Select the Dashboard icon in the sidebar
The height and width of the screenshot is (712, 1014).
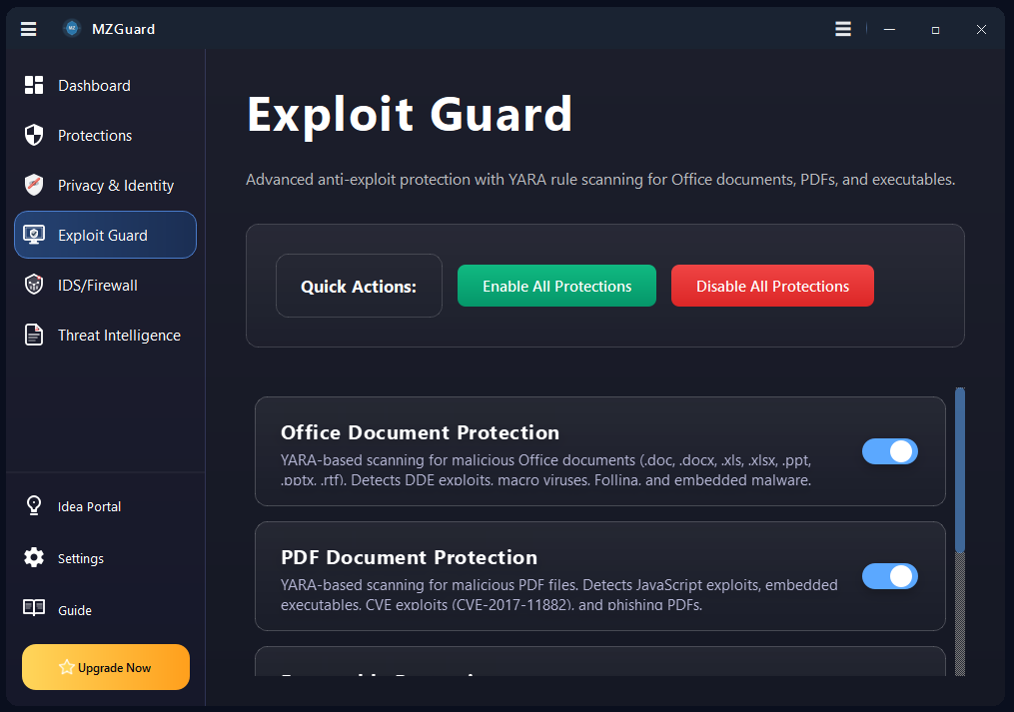[x=33, y=85]
